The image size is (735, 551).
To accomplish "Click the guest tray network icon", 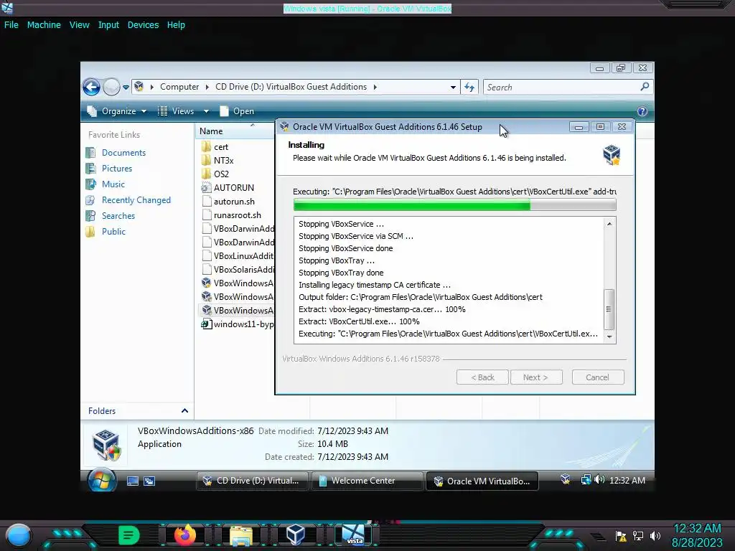I will click(586, 480).
